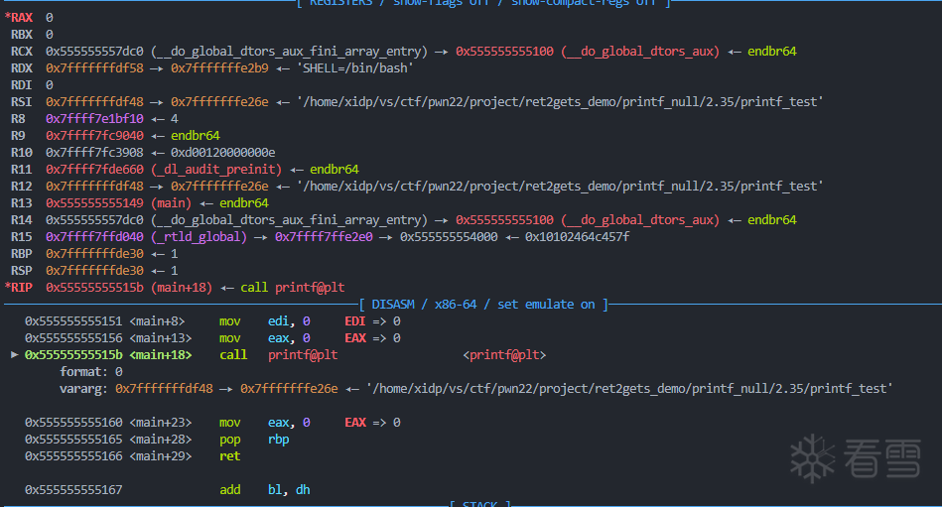This screenshot has height=507, width=942.
Task: Click the RDI register label
Action: tap(22, 84)
